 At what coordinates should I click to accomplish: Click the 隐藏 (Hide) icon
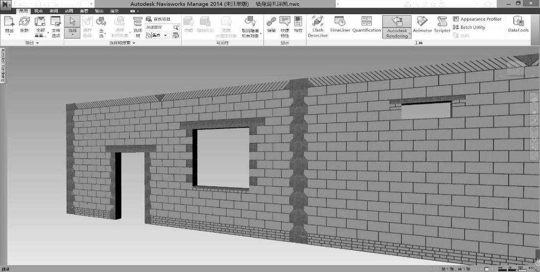click(x=188, y=22)
